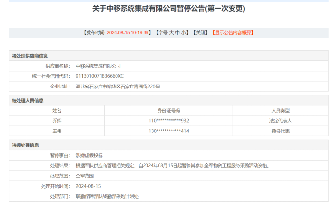The image size is (335, 206).
Task: Select the publish time 2024-08-15 10:19:36
Action: pos(128,33)
